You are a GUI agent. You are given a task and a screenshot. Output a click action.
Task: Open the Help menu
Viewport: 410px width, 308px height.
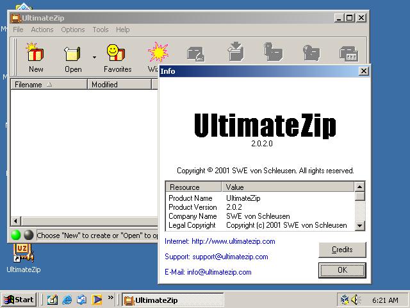tap(122, 30)
